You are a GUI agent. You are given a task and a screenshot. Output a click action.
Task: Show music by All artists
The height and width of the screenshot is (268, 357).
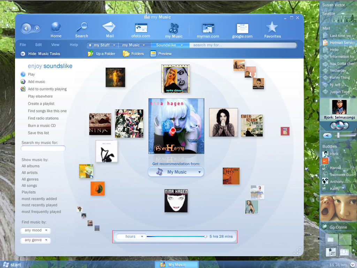click(30, 173)
